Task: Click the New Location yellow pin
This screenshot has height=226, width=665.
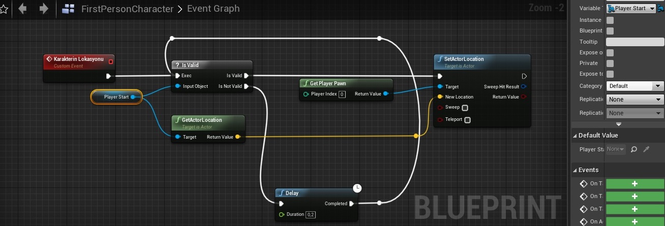Action: pyautogui.click(x=440, y=96)
